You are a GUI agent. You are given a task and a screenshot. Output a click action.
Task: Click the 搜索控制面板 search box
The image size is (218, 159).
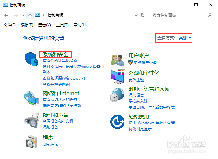tap(182, 15)
